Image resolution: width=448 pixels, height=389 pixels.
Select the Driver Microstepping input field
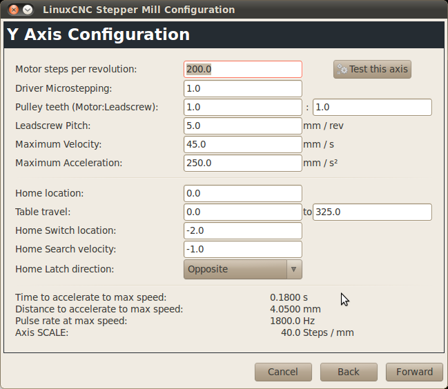[x=242, y=88]
